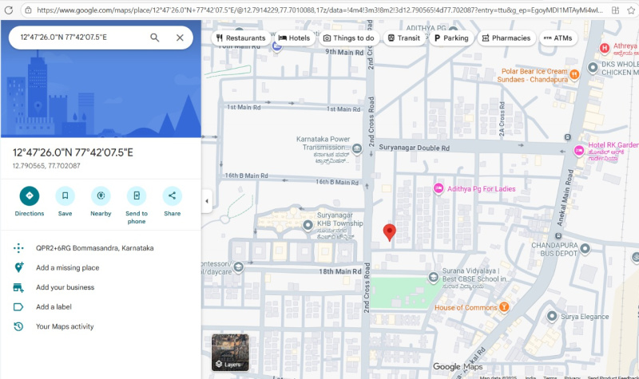Filter map by Restaurants chip
This screenshot has width=639, height=379.
[241, 38]
